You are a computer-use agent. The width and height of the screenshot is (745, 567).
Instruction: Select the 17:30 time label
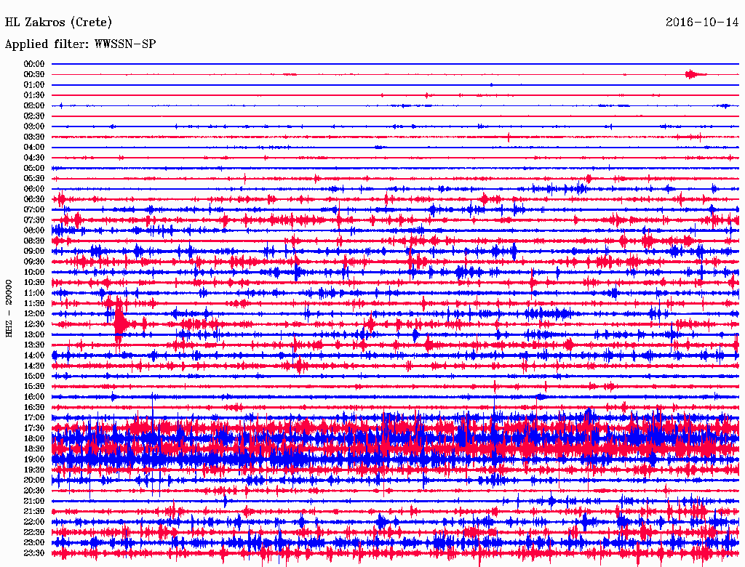pyautogui.click(x=34, y=428)
